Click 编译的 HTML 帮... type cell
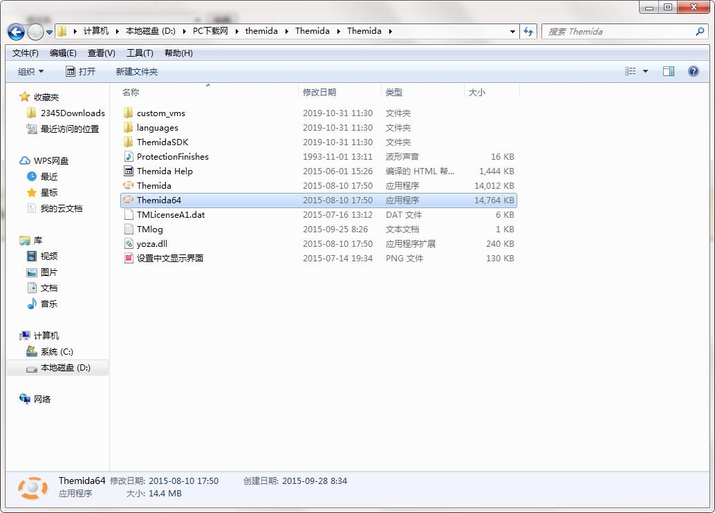 click(420, 171)
